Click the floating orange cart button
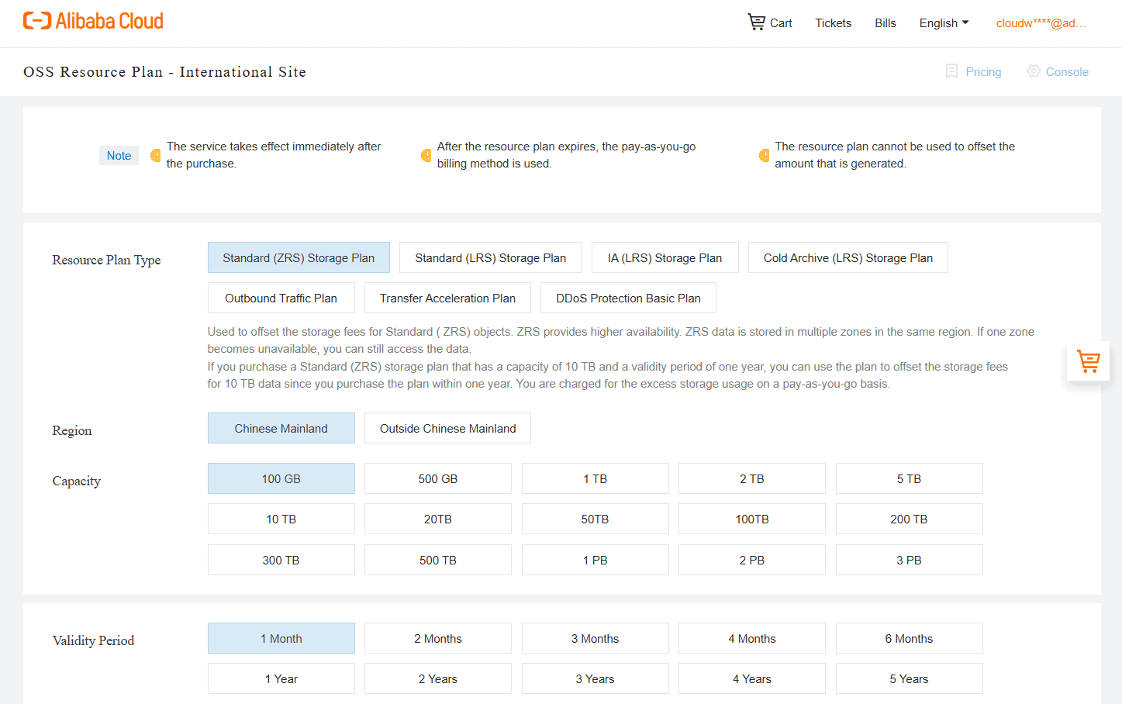1122x704 pixels. [x=1088, y=361]
